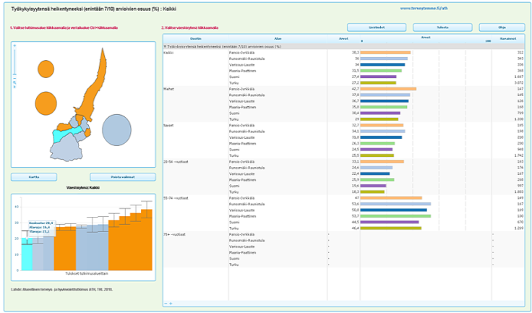Screen dimensions: 532x313
Task: Click the observations count 1.269
Action: [519, 228]
